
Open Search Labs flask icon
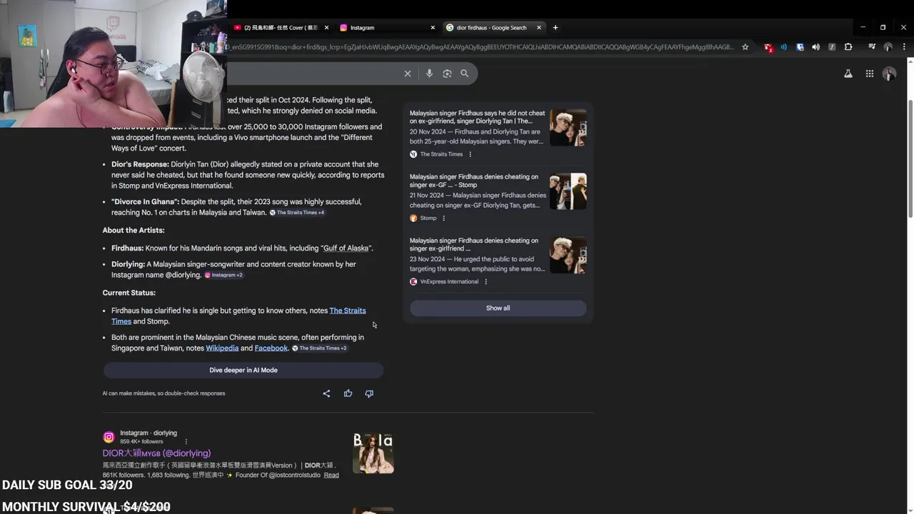click(848, 74)
